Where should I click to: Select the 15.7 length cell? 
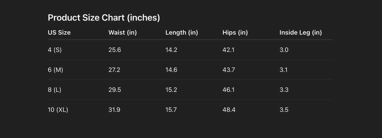click(171, 110)
